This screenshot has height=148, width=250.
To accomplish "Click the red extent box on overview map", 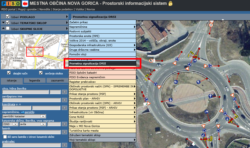I will [x=35, y=52].
